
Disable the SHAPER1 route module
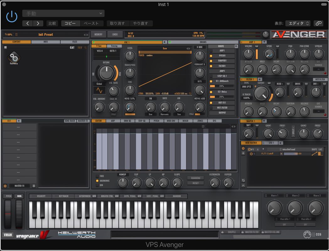[x=211, y=61]
